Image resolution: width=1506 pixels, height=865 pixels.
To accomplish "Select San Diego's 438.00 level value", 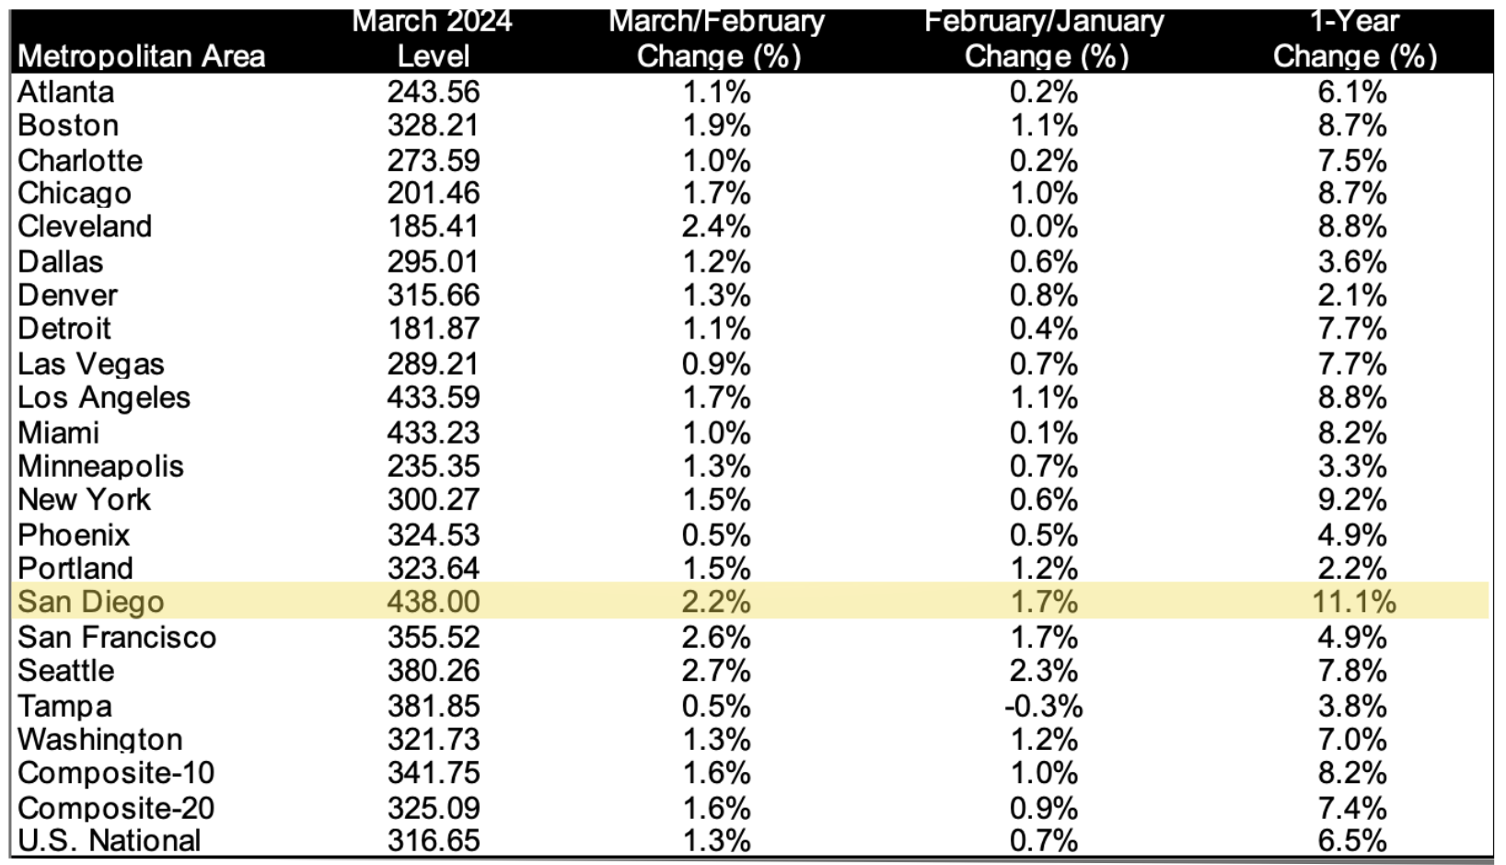I will [x=433, y=602].
